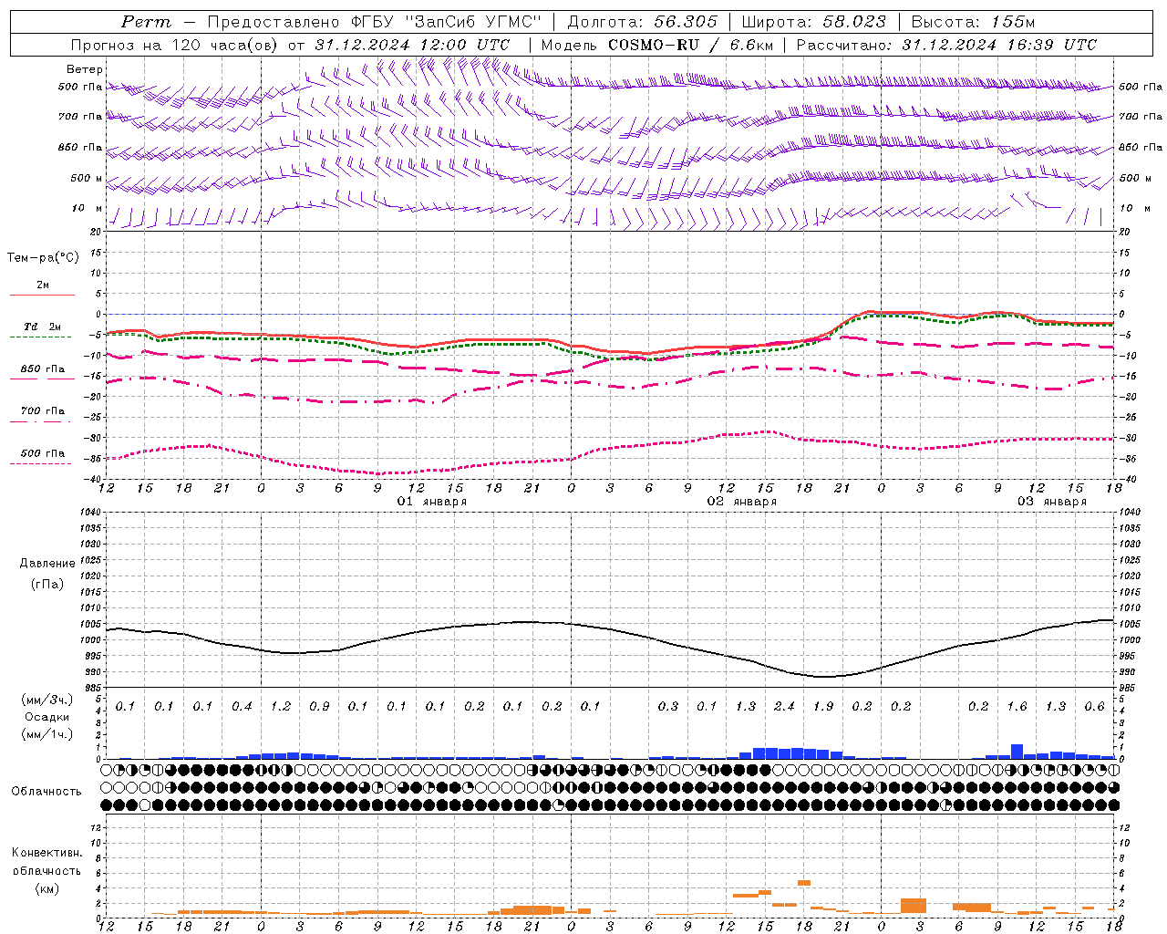Click the '850 гПа' wind level label on right
Screen dimensions: 1167x934
click(x=1141, y=148)
